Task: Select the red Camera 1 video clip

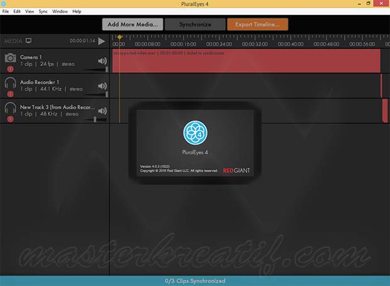Action: pyautogui.click(x=246, y=61)
